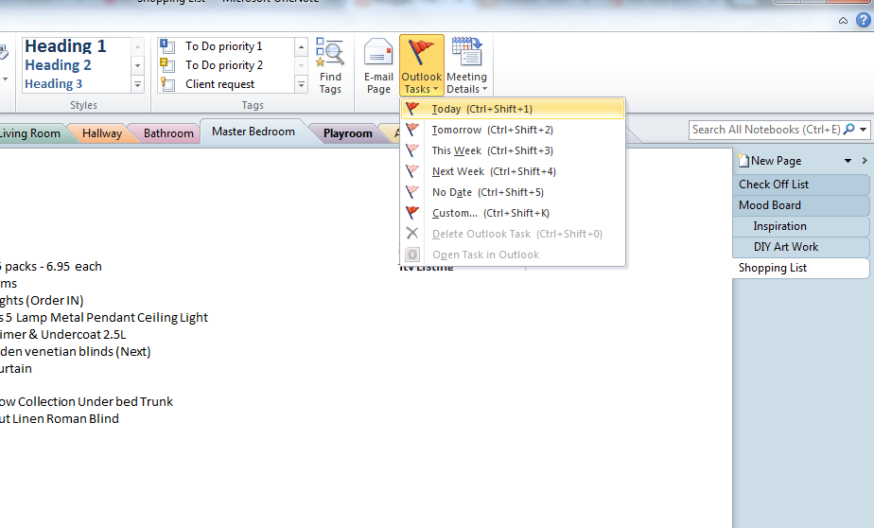Open New Page dropdown arrow
The height and width of the screenshot is (528, 874).
point(848,161)
